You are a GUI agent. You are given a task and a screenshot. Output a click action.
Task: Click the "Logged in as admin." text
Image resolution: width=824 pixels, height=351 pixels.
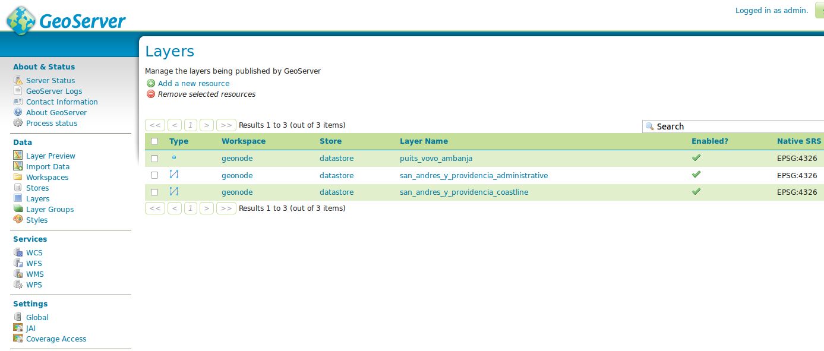(772, 11)
